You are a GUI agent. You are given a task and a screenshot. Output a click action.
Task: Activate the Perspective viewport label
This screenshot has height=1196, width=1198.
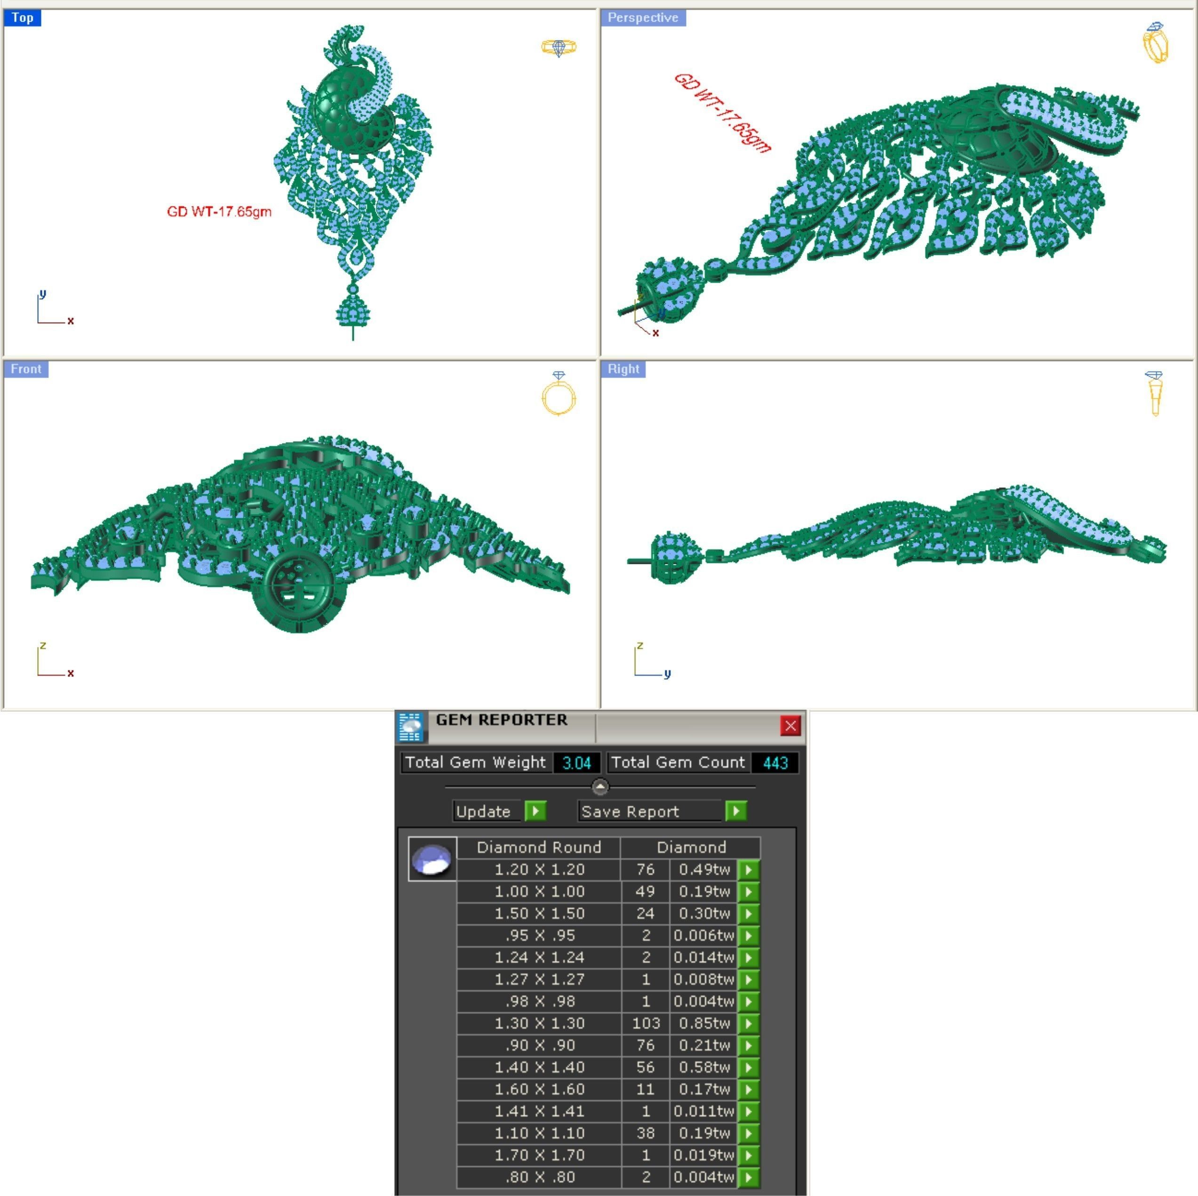point(642,18)
